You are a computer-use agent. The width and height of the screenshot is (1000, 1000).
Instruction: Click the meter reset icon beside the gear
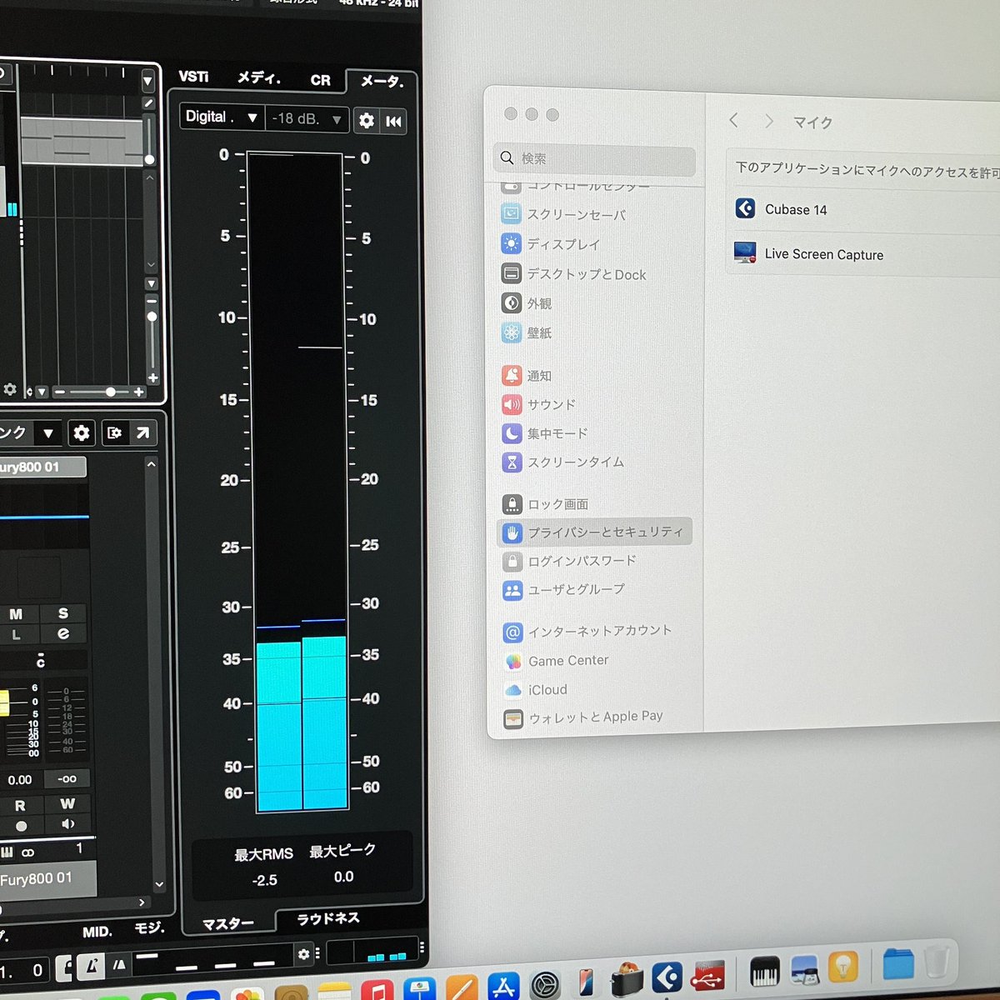[393, 122]
